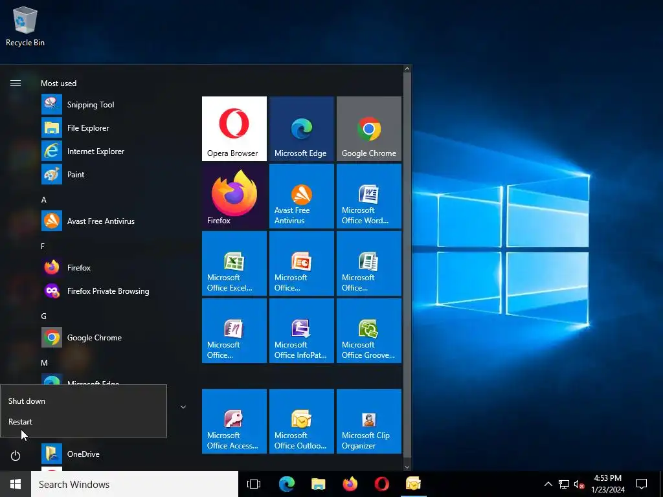This screenshot has height=497, width=663.
Task: Click the Opera Browser tile
Action: click(234, 129)
